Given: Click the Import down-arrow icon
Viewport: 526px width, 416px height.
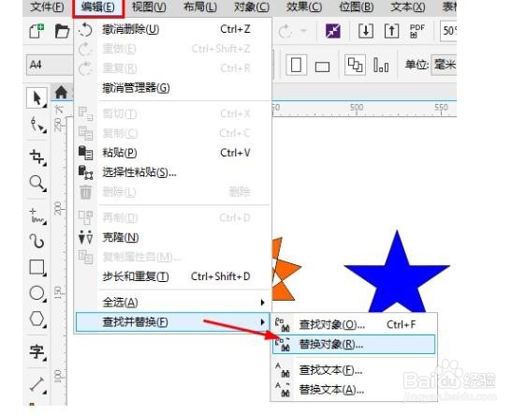Looking at the screenshot, I should 366,31.
